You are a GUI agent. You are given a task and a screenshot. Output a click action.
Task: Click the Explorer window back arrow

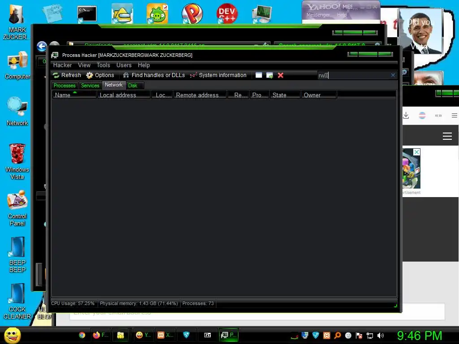(42, 46)
